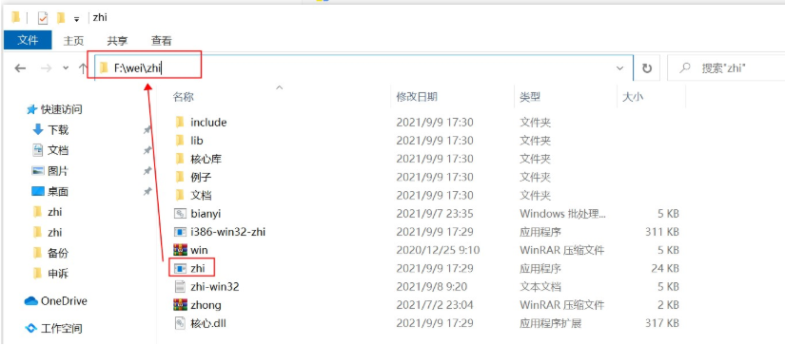Screen dimensions: 785x345
Task: Sort by the 类型 column header
Action: coord(530,97)
